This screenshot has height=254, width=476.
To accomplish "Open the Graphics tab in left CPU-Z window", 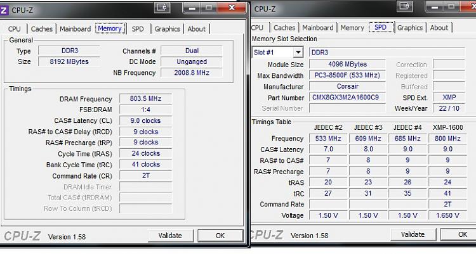I will tap(168, 29).
